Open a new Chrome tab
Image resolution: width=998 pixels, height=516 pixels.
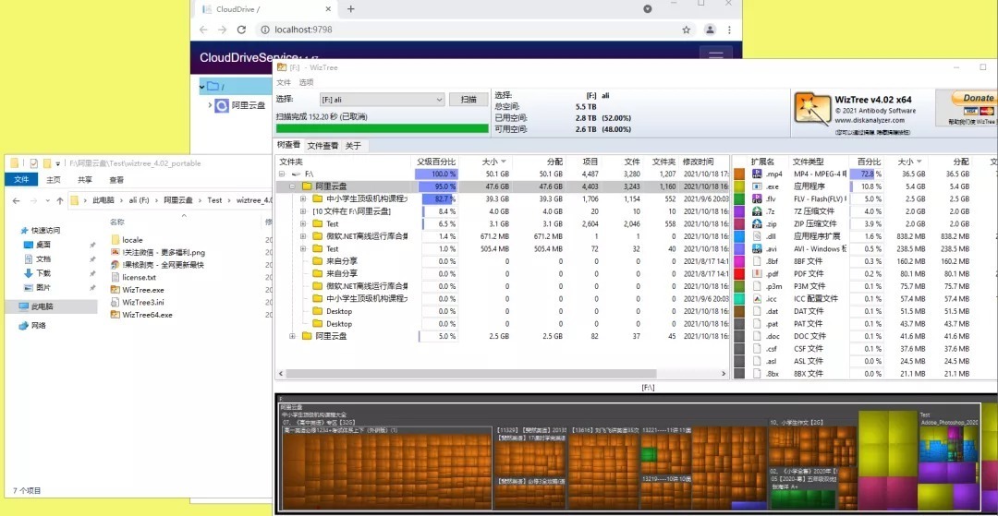coord(351,9)
